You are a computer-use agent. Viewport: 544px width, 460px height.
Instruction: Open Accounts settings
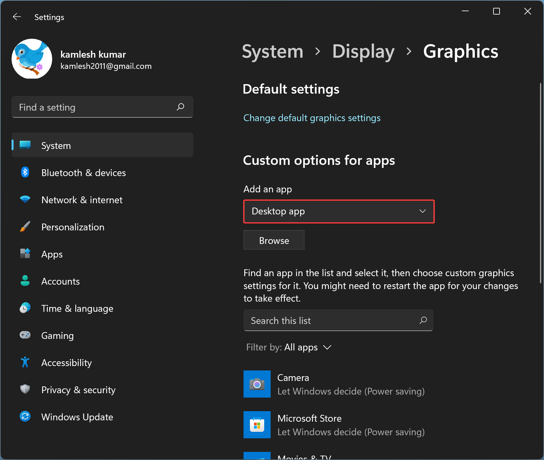coord(102,281)
